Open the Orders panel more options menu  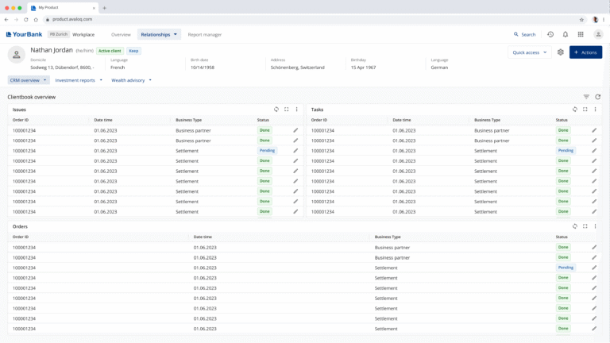click(595, 226)
